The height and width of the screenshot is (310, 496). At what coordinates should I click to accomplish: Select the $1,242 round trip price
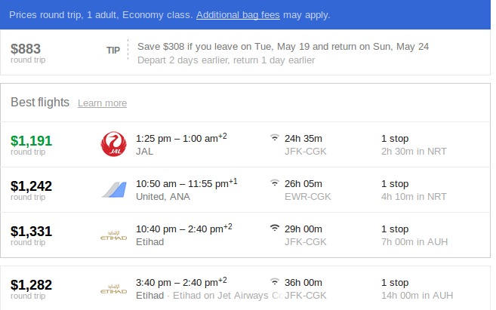pyautogui.click(x=31, y=186)
